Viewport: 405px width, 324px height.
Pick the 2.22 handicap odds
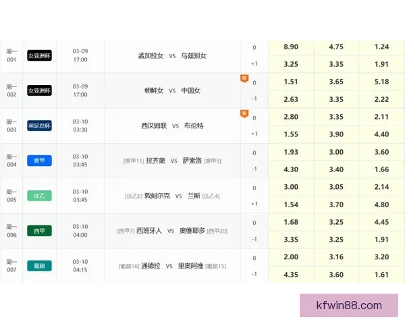pos(381,99)
